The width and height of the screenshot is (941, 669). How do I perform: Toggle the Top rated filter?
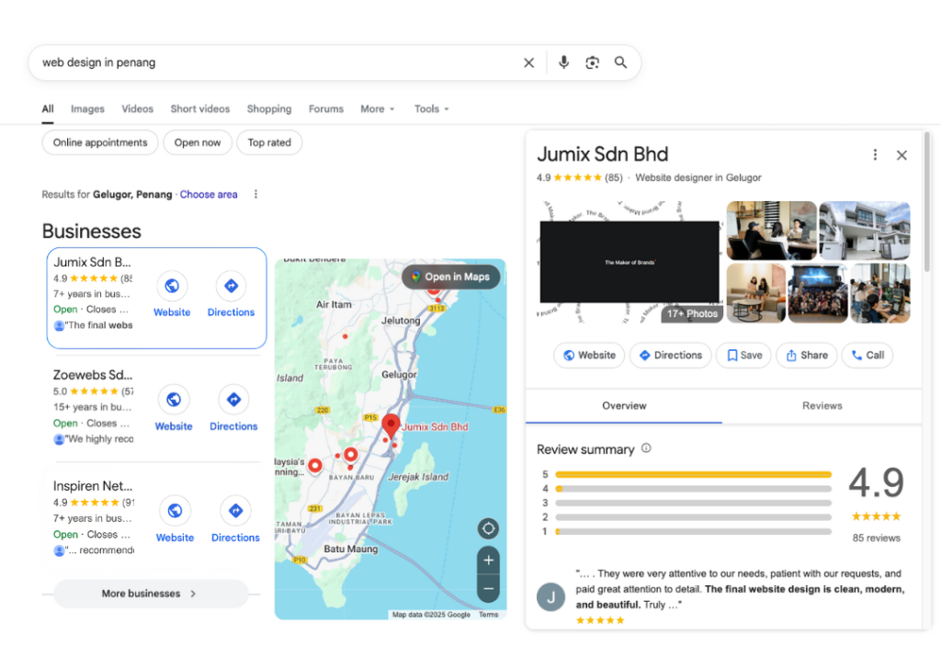(x=269, y=142)
